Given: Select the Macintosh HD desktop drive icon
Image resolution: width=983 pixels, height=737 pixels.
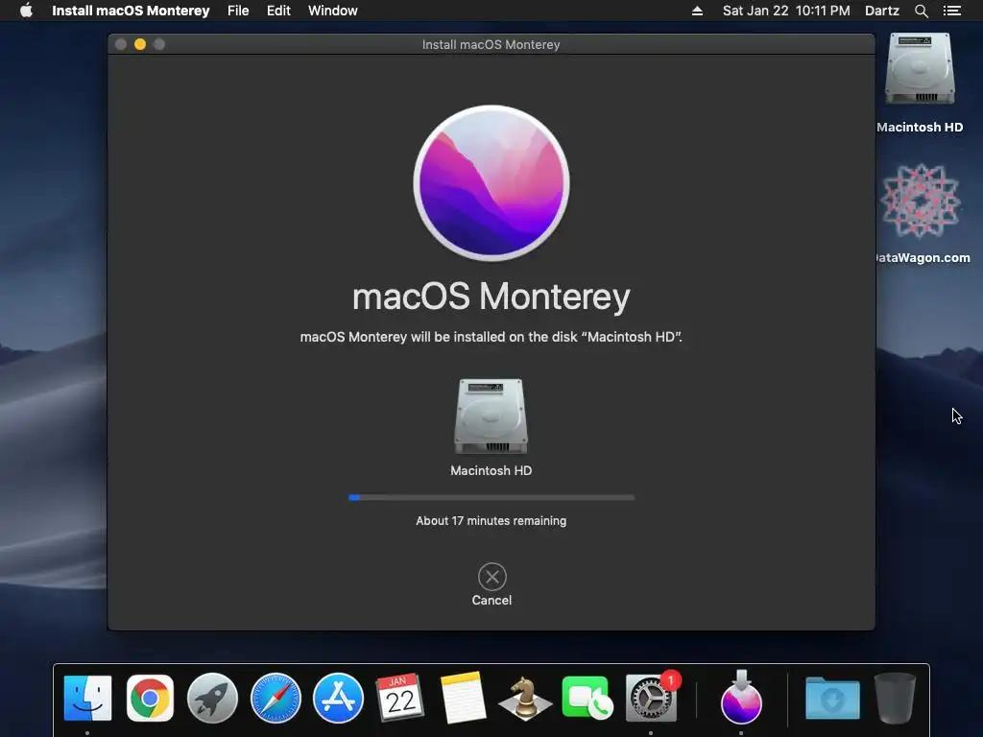Looking at the screenshot, I should 920,69.
